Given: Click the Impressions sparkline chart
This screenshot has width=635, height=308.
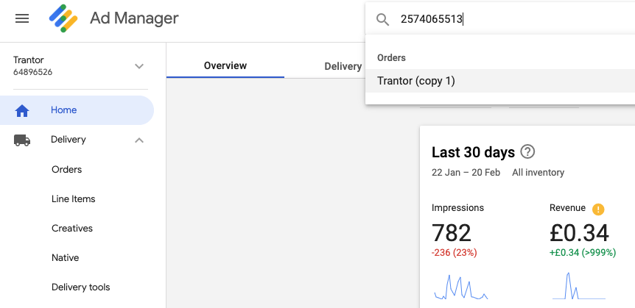Looking at the screenshot, I should click(x=461, y=287).
